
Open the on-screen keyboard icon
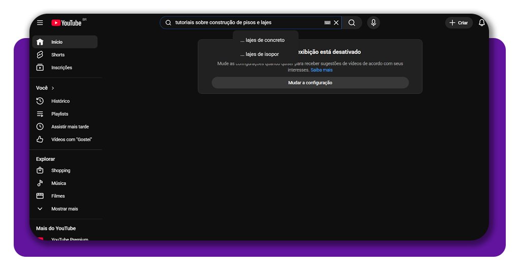tap(328, 23)
